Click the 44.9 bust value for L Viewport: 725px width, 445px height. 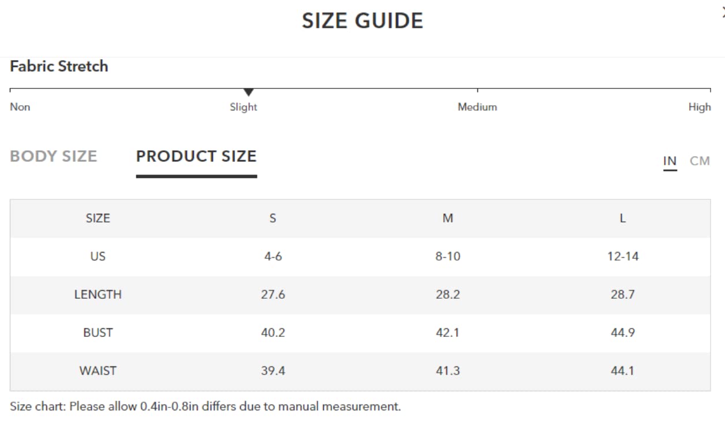623,333
